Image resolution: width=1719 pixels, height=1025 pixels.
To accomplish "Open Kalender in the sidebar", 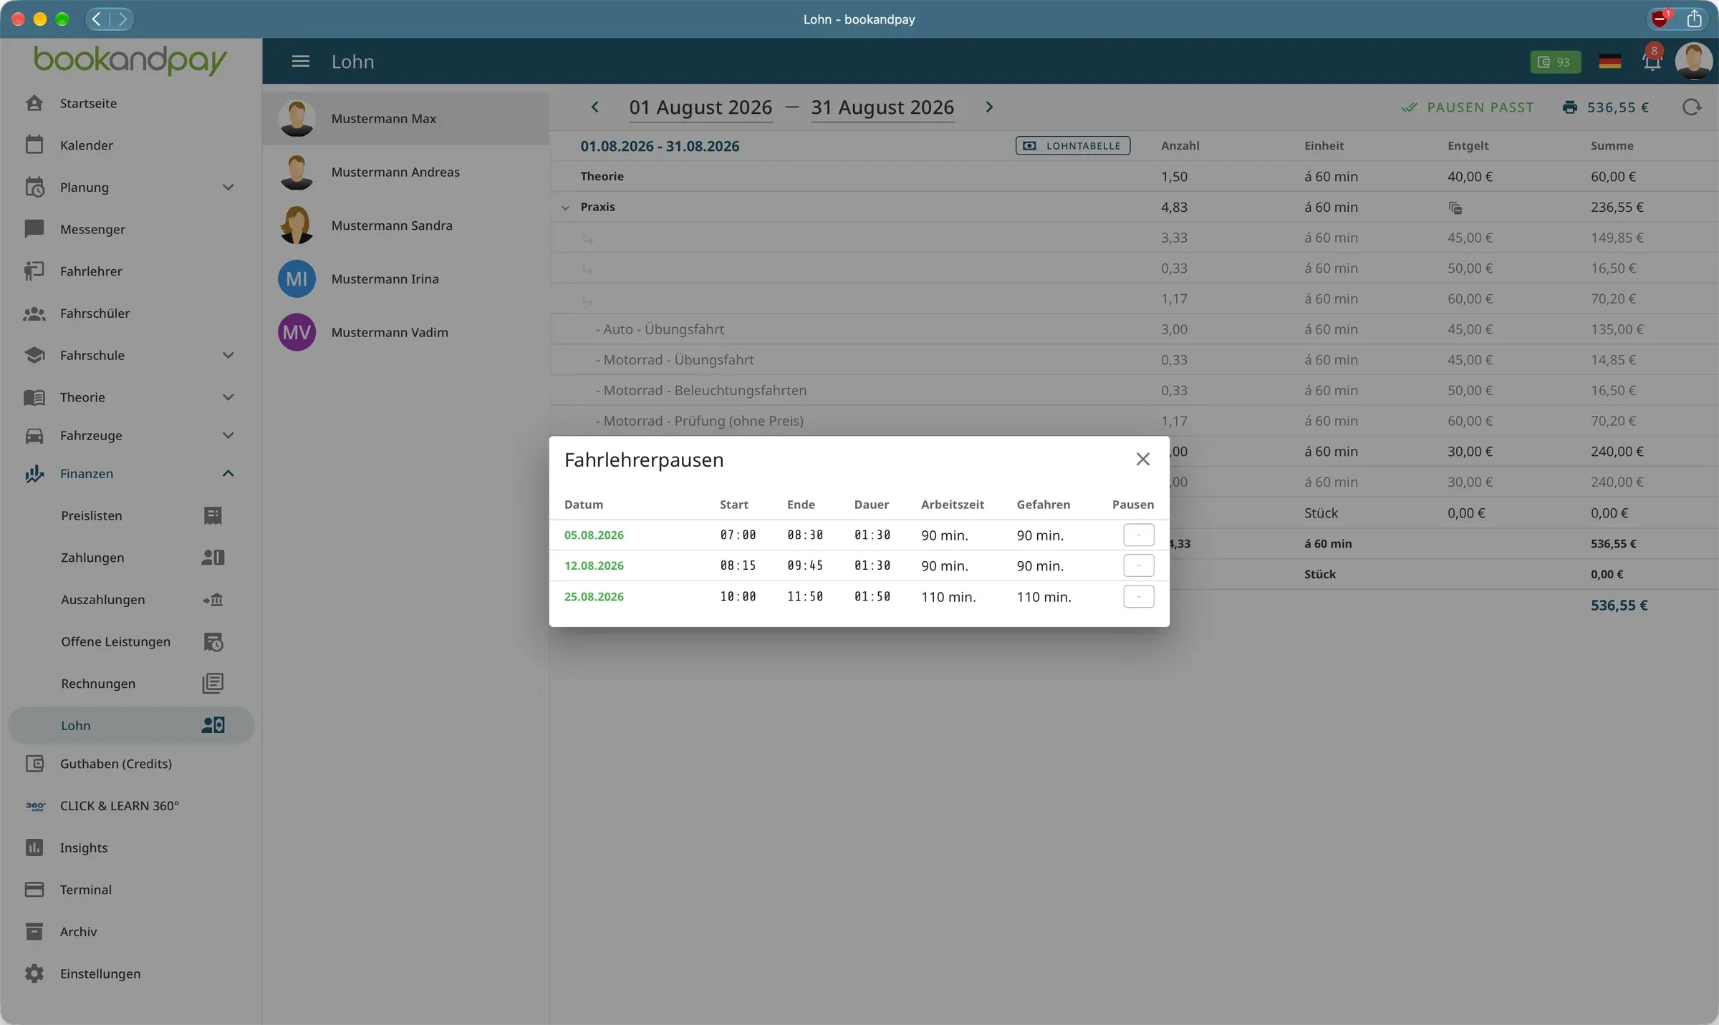I will [x=130, y=145].
